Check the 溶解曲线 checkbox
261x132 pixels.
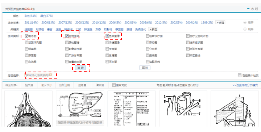click(147, 61)
